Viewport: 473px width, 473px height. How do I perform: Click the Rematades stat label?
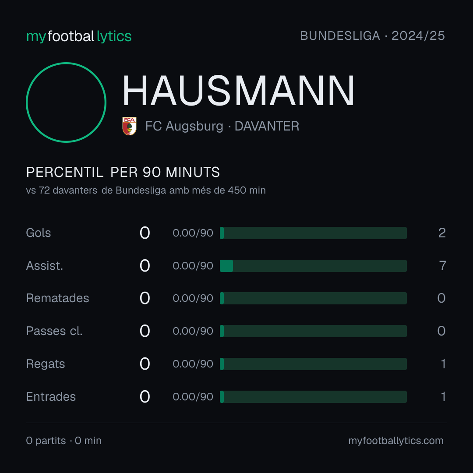click(x=58, y=298)
